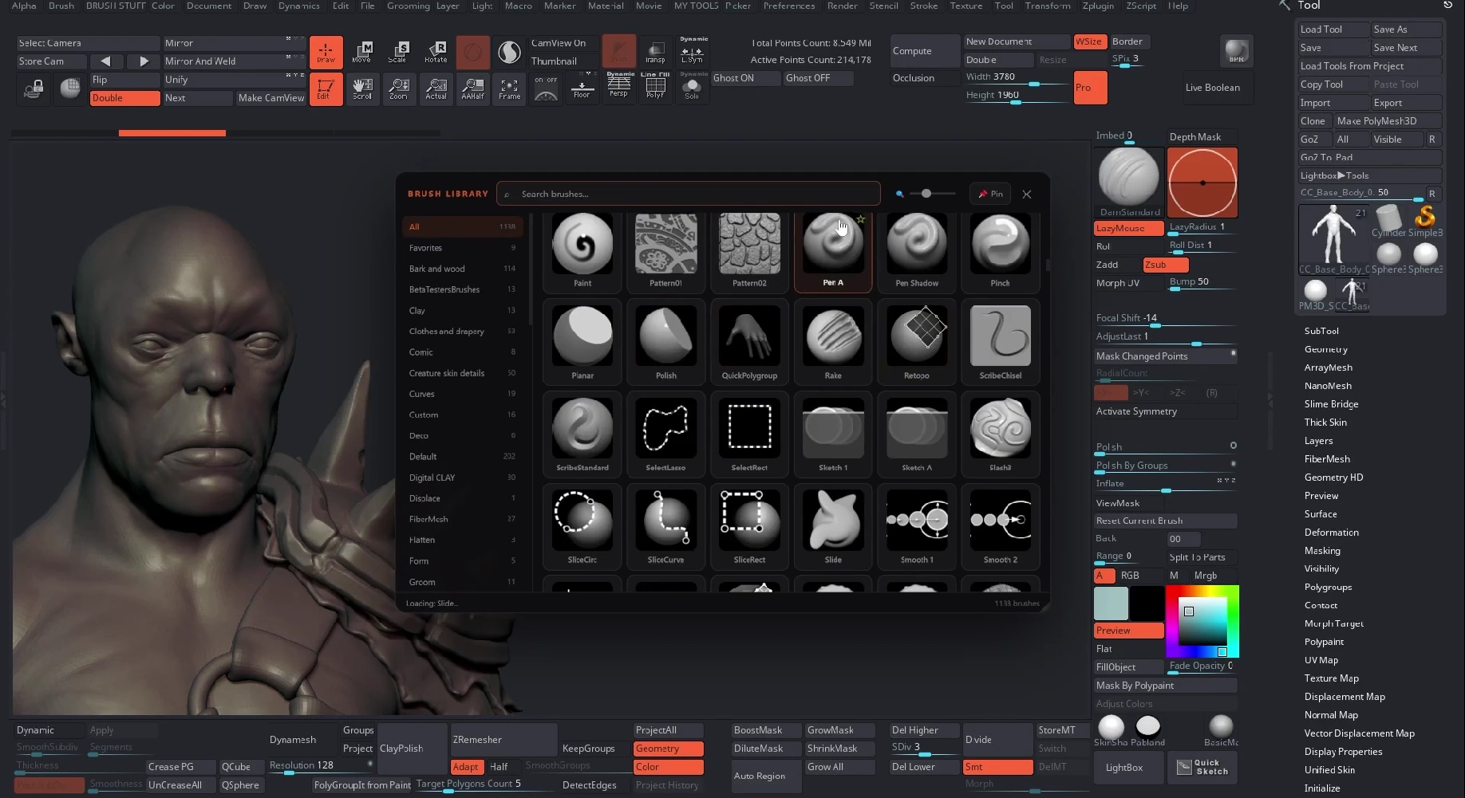The width and height of the screenshot is (1465, 798).
Task: Click the Make CamView button
Action: pyautogui.click(x=270, y=98)
